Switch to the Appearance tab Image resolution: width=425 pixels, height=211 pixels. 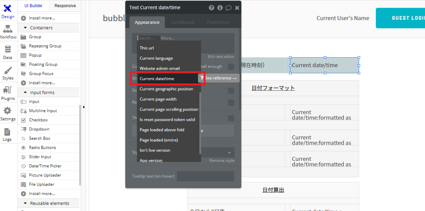147,22
